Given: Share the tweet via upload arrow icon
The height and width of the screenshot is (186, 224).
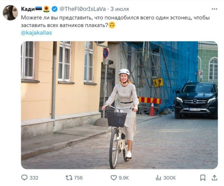Looking at the screenshot, I should 214,178.
